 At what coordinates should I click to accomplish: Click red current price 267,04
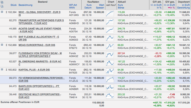pyautogui.click(x=121, y=53)
